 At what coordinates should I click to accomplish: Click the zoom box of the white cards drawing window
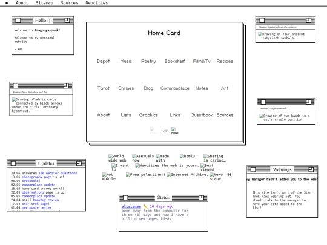coord(66,86)
